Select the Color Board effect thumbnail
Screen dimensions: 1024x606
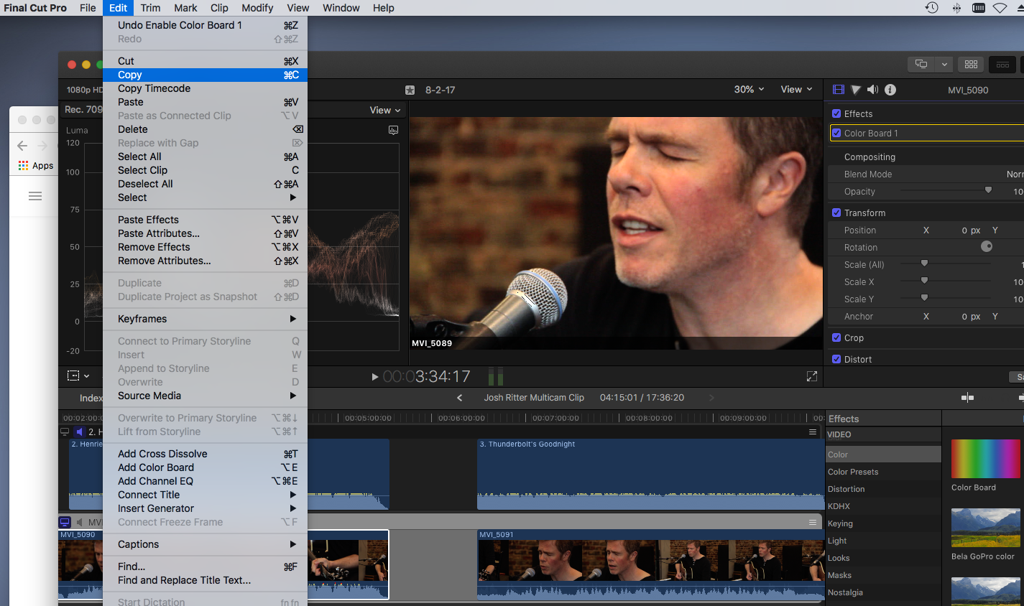985,459
